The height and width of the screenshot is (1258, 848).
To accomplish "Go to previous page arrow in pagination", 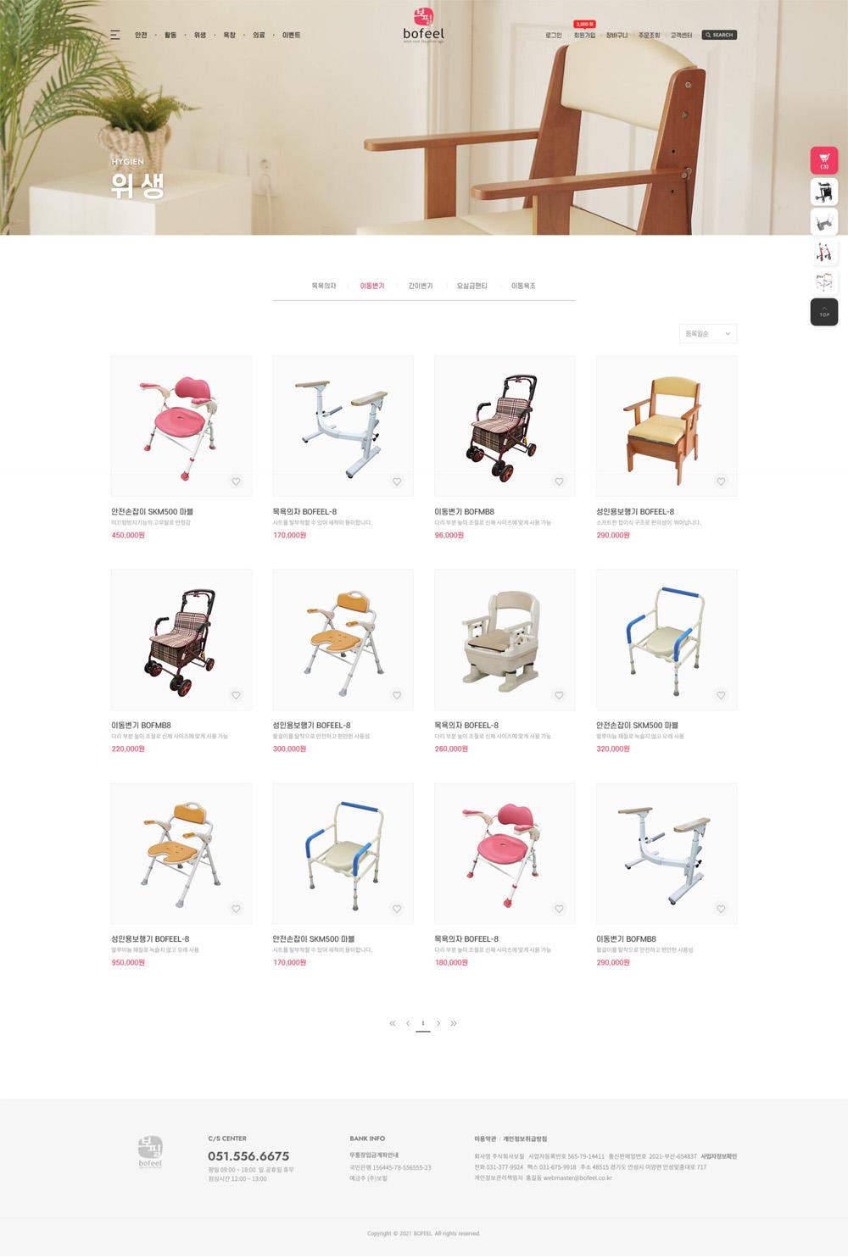I will coord(408,1023).
